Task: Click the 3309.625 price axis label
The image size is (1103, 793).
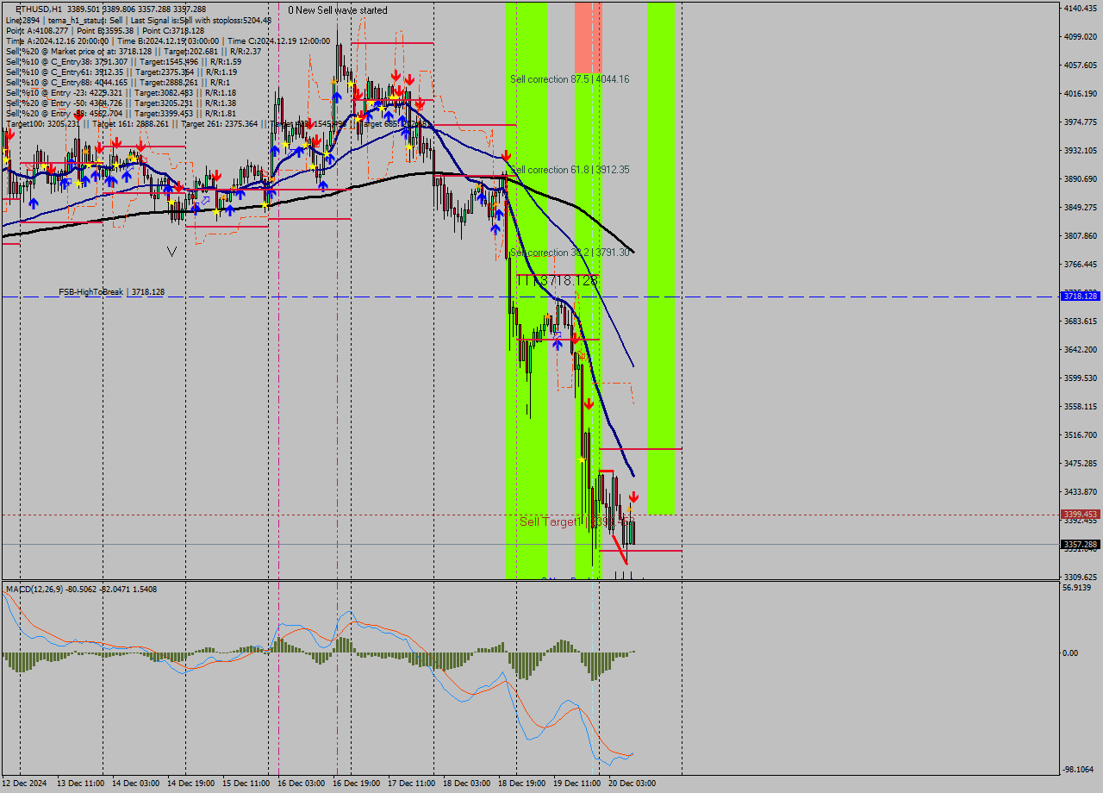Action: 1081,577
